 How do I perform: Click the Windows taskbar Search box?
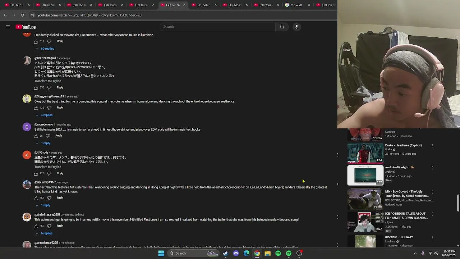[x=192, y=253]
